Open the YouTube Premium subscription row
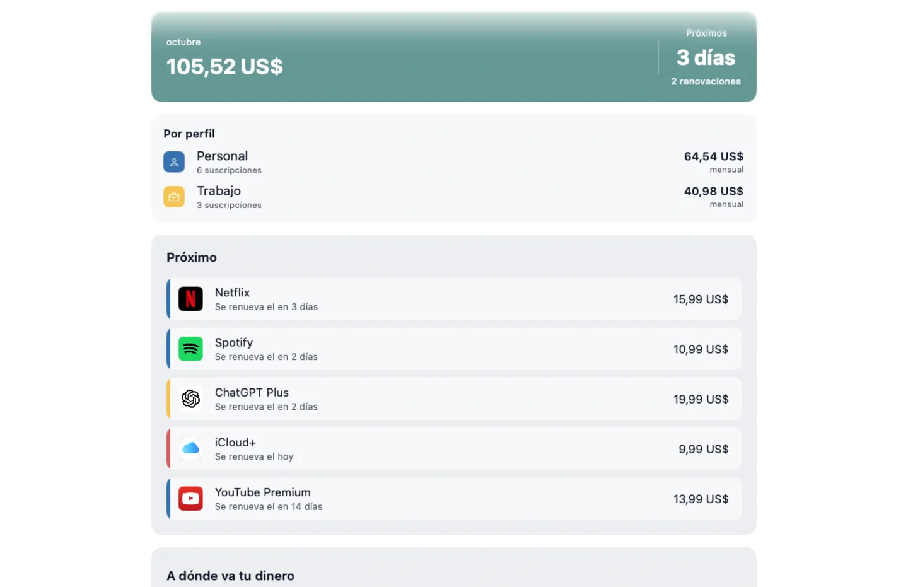908x587 pixels. (x=454, y=498)
